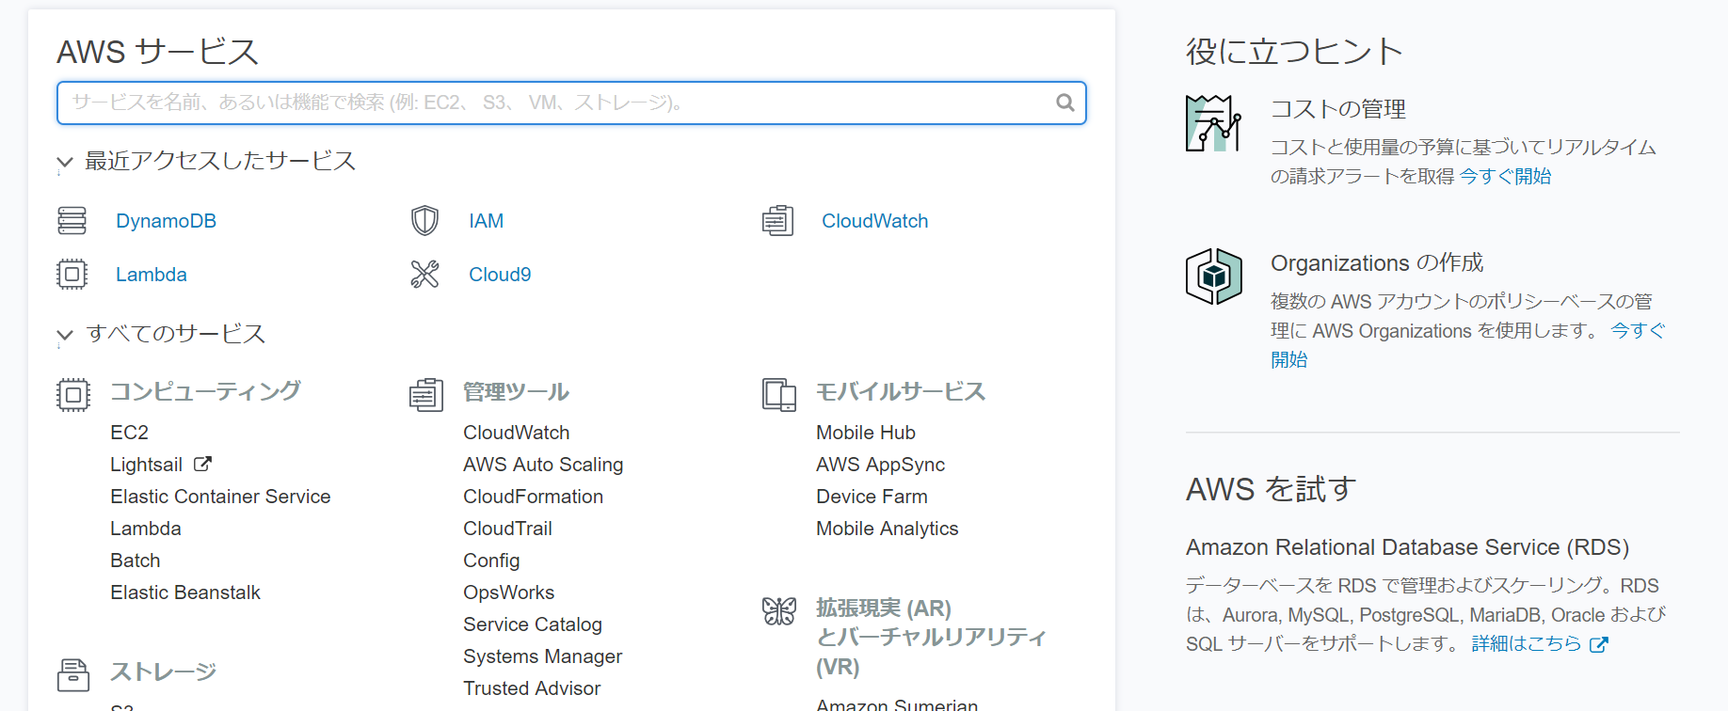
Task: Open Lambda from recent services
Action: coord(151,275)
